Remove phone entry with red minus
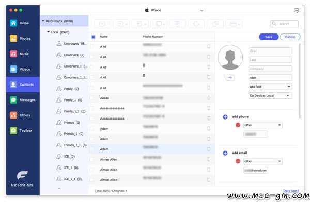310x202 pixels. (238, 125)
